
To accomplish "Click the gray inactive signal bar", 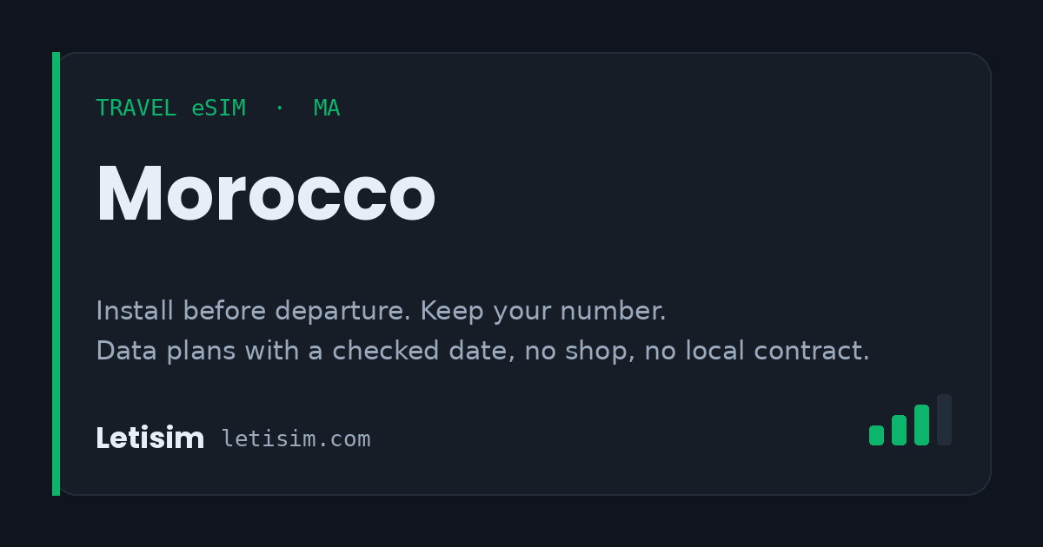I will pyautogui.click(x=944, y=420).
